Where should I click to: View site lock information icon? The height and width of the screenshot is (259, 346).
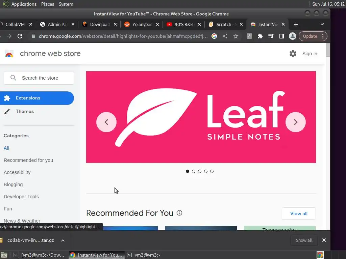(x=33, y=36)
